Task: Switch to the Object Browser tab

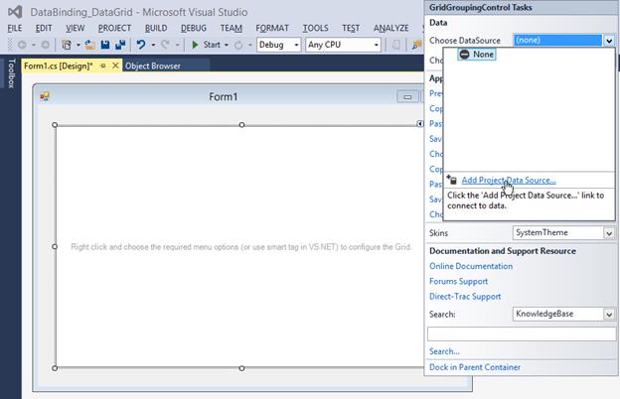Action: tap(153, 66)
